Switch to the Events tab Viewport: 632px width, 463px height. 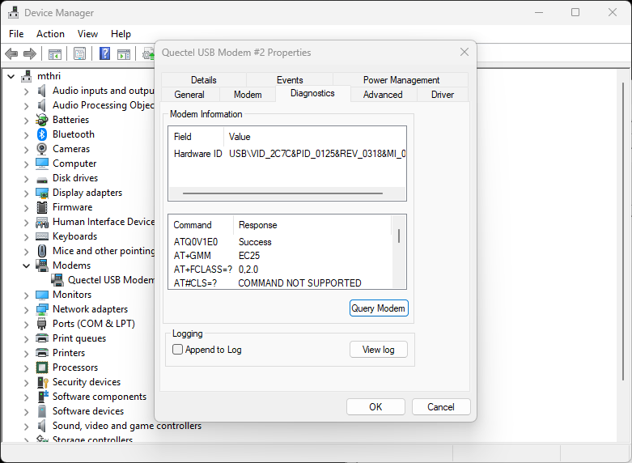tap(290, 80)
